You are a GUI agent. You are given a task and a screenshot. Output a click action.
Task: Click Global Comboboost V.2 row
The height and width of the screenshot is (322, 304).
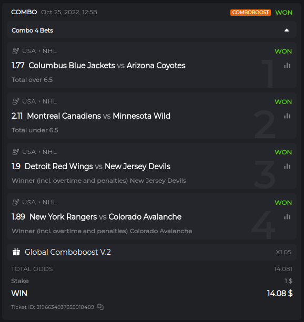152,252
